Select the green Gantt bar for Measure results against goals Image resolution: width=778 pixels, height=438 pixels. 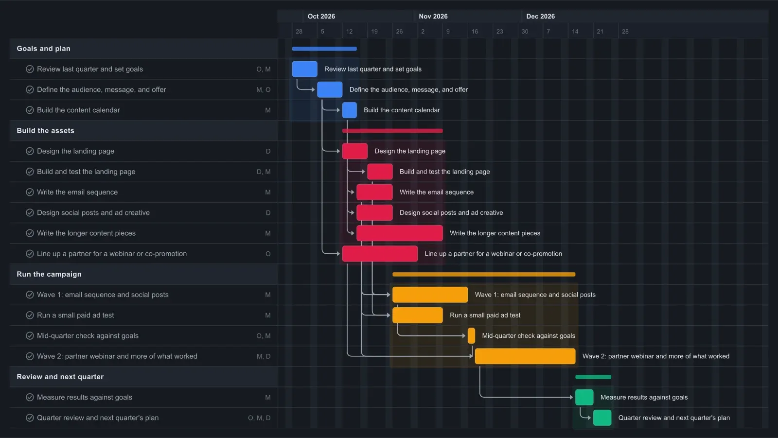click(584, 397)
